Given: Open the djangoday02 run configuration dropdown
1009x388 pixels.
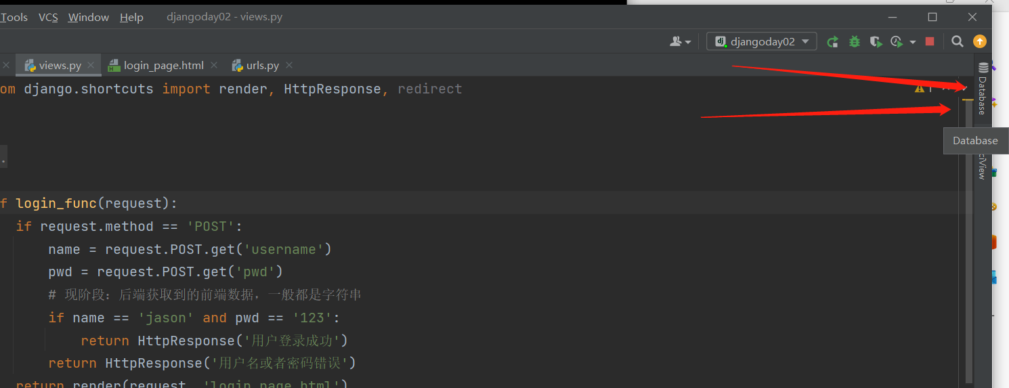Looking at the screenshot, I should [762, 42].
